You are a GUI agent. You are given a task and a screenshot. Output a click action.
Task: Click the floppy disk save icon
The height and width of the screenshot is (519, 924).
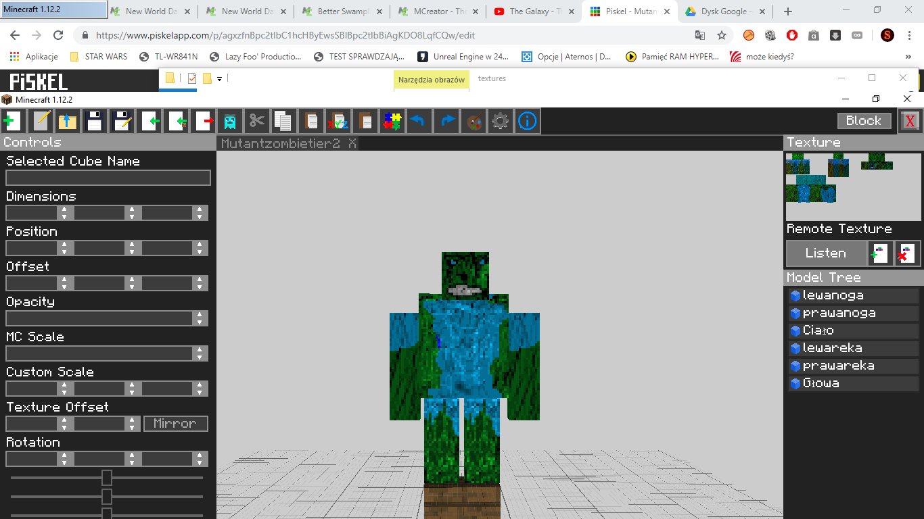point(94,122)
